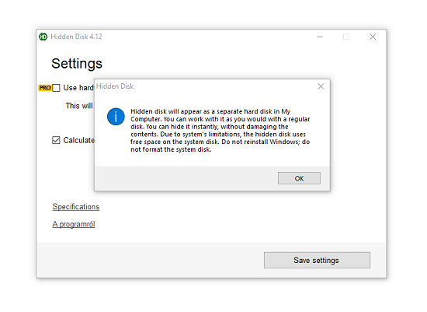The height and width of the screenshot is (312, 427).
Task: Open the "A programról" link
Action: [74, 224]
